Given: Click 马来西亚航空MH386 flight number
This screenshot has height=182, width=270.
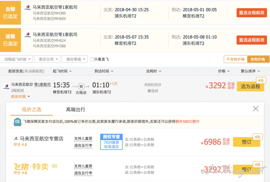Looking at the screenshot, I should [49, 46].
